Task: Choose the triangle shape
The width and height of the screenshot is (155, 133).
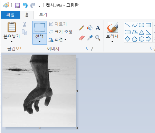Action: click(x=142, y=32)
